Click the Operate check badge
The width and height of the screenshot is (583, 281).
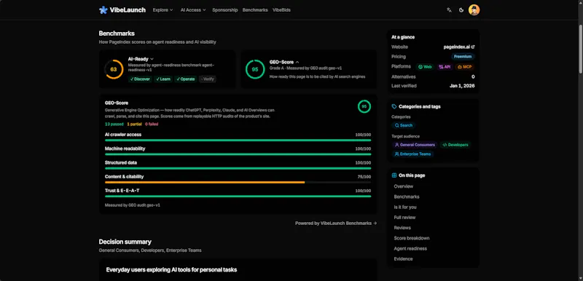(186, 79)
